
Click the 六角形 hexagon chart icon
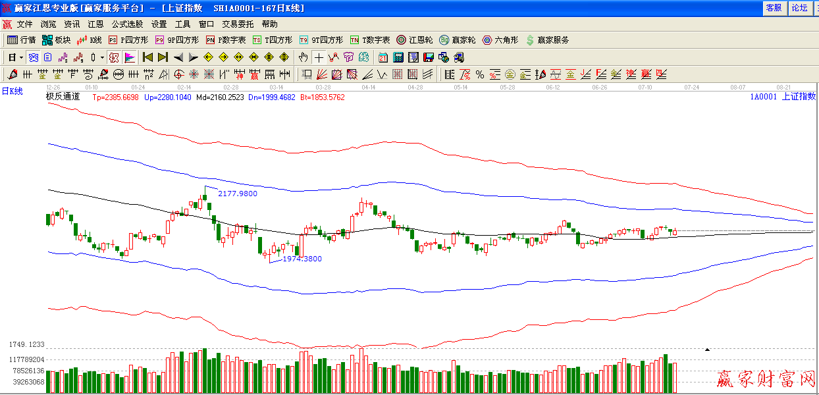coord(502,40)
